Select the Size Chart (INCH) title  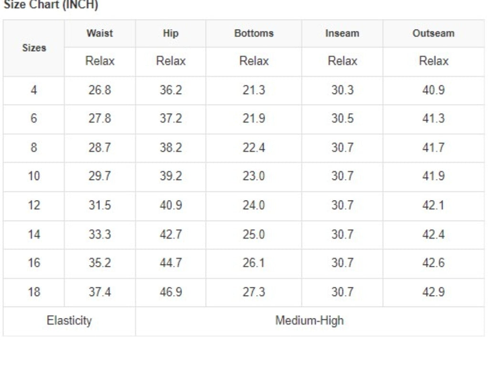coord(51,4)
